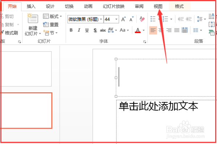Screen dimensions: 217x144
Task: Toggle text shadow S
Action: click(x=95, y=30)
